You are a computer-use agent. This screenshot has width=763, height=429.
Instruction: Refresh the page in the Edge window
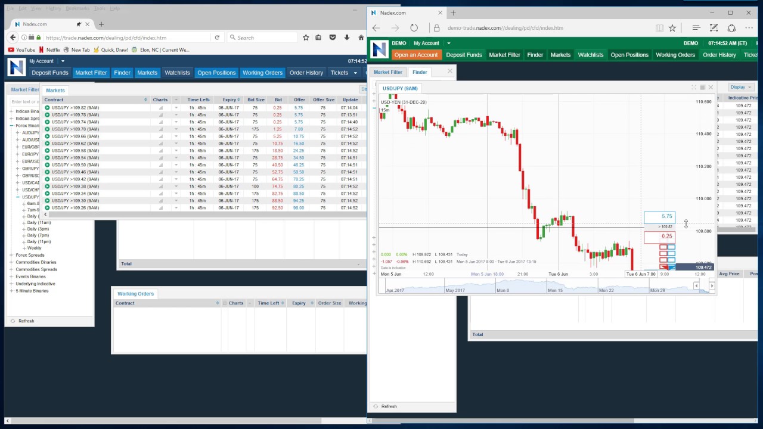[414, 28]
